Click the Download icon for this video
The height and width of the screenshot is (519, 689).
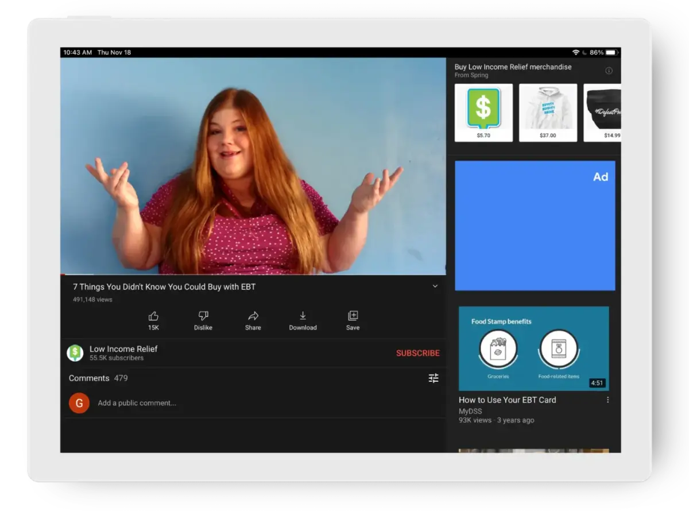303,316
